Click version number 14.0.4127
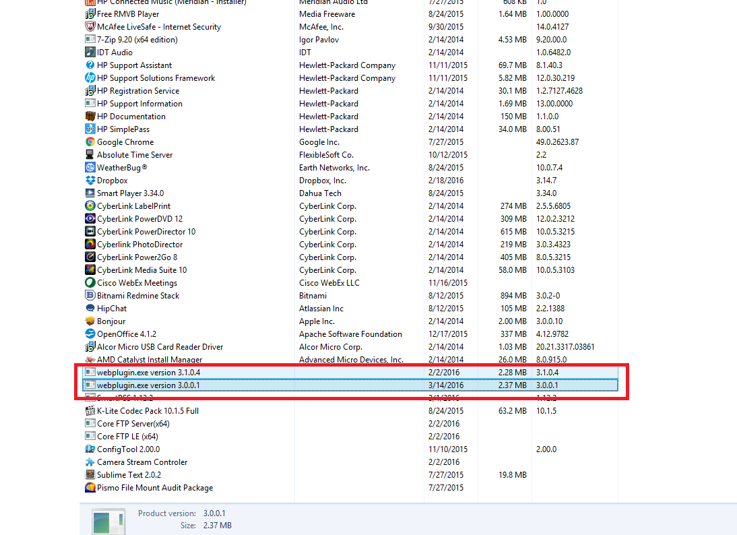737x535 pixels. click(552, 27)
